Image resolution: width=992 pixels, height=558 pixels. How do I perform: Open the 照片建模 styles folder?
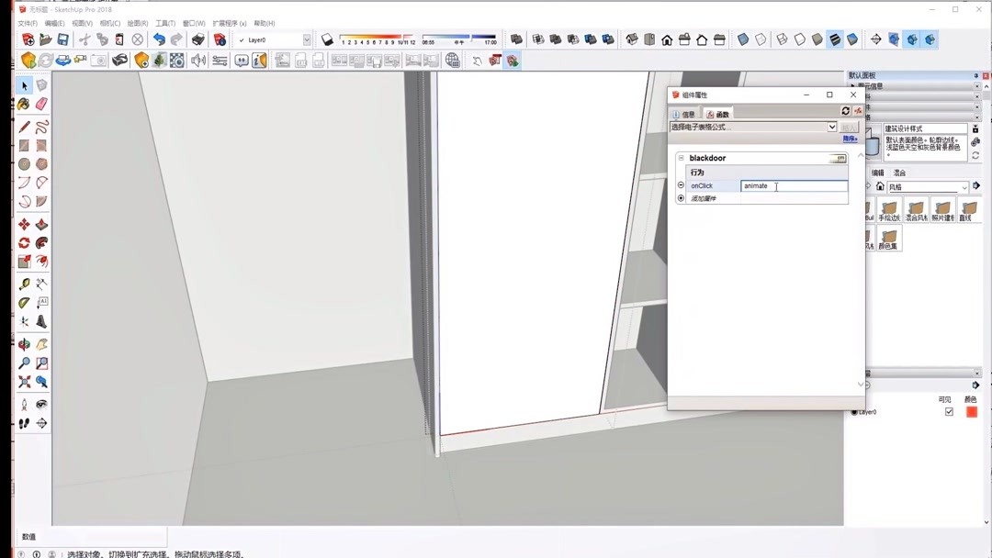942,209
